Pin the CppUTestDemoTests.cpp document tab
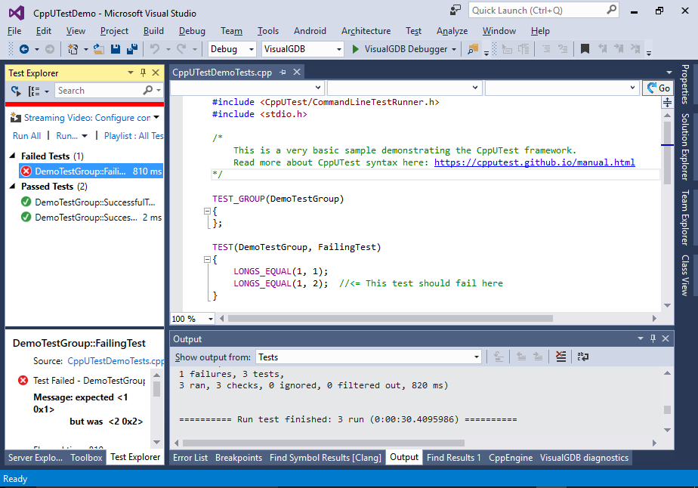 click(283, 72)
